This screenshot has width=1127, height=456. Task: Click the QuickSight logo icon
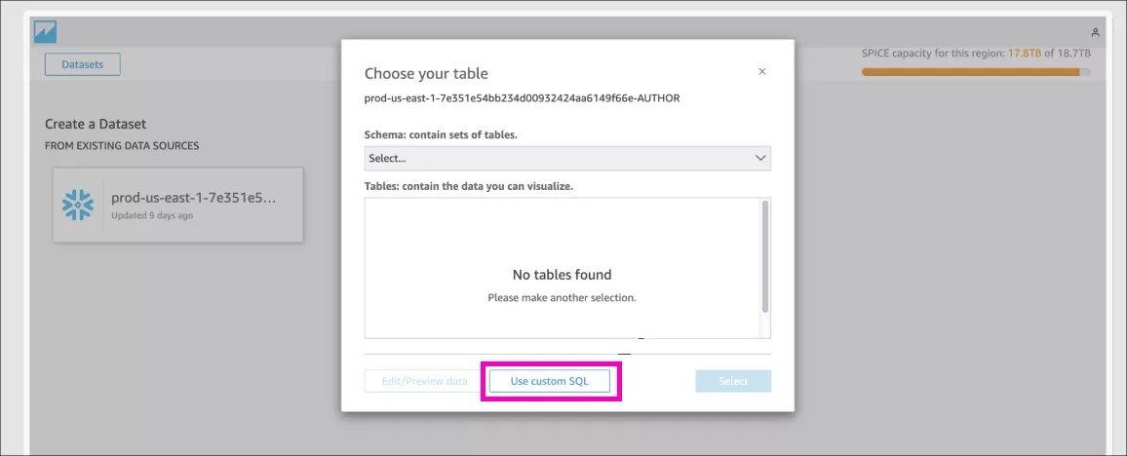tap(46, 32)
